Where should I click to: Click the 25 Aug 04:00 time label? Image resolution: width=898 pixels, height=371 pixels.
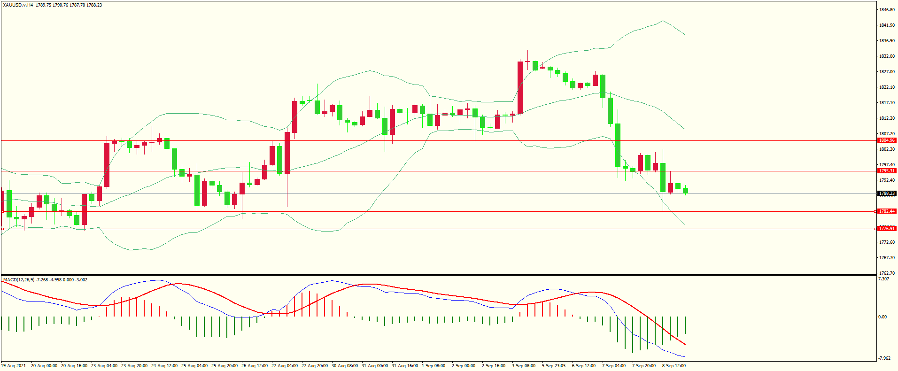194,366
